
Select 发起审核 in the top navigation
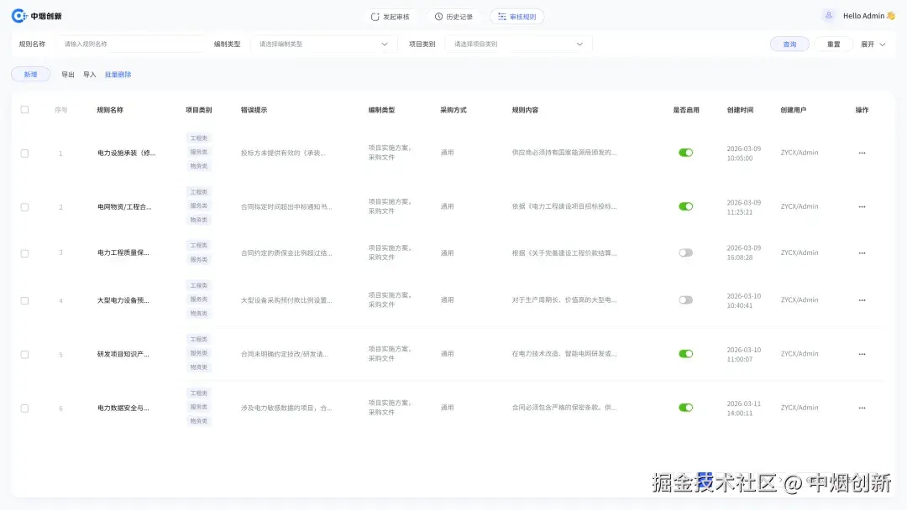(x=391, y=15)
